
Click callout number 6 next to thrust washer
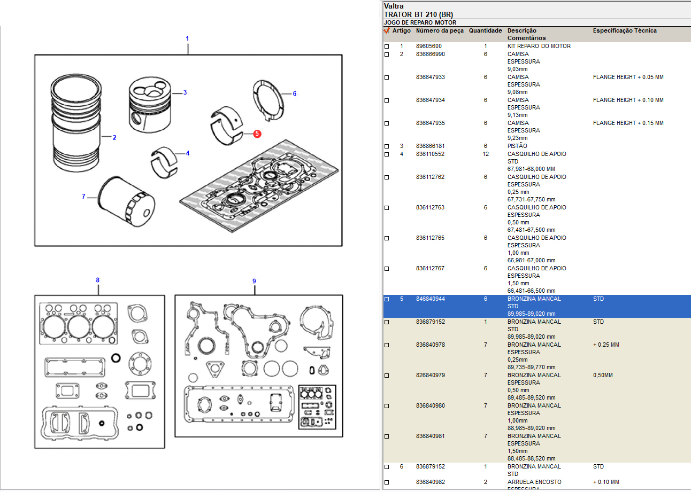coord(294,93)
